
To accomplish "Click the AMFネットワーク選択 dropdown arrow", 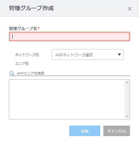I will [x=119, y=54].
